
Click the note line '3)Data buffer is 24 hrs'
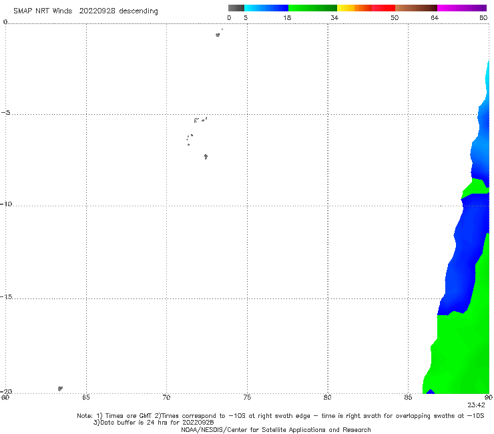pos(154,423)
